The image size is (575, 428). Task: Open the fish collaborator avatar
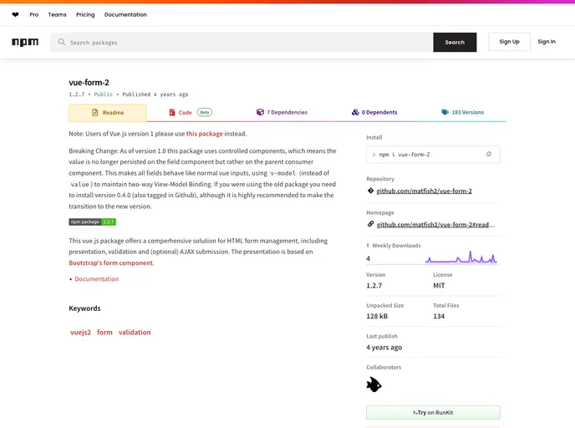point(374,385)
